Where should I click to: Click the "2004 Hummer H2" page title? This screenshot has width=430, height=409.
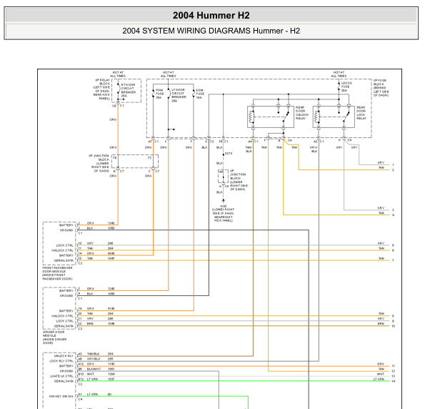(211, 15)
